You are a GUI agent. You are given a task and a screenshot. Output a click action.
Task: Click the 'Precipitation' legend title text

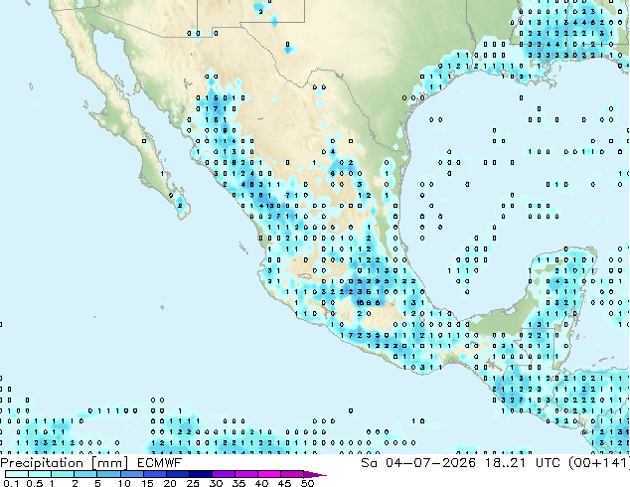(x=42, y=463)
